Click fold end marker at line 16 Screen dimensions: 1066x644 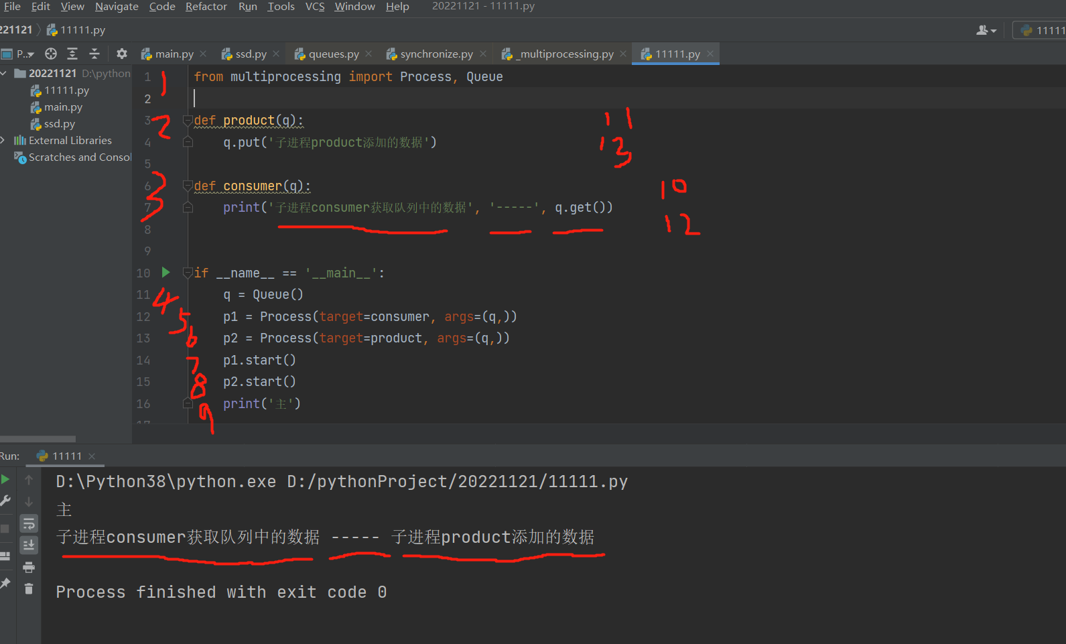(188, 403)
